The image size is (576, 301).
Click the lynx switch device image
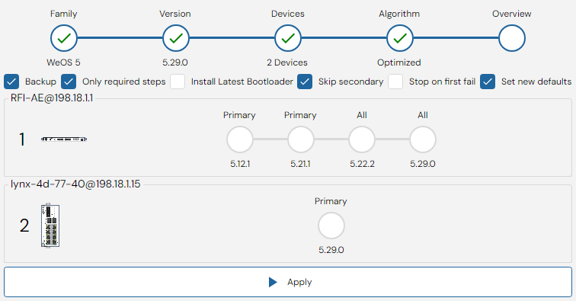pos(50,226)
